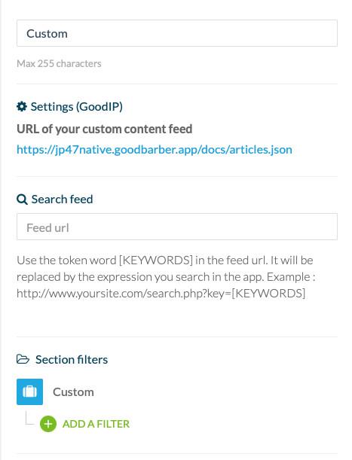Viewport: 352px width, 460px height.
Task: Click the ADD A FILTER text
Action: click(96, 424)
